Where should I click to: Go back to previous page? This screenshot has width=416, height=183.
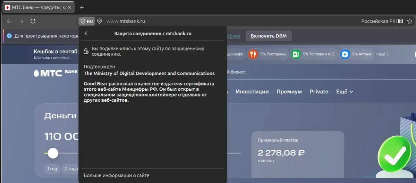pyautogui.click(x=10, y=21)
